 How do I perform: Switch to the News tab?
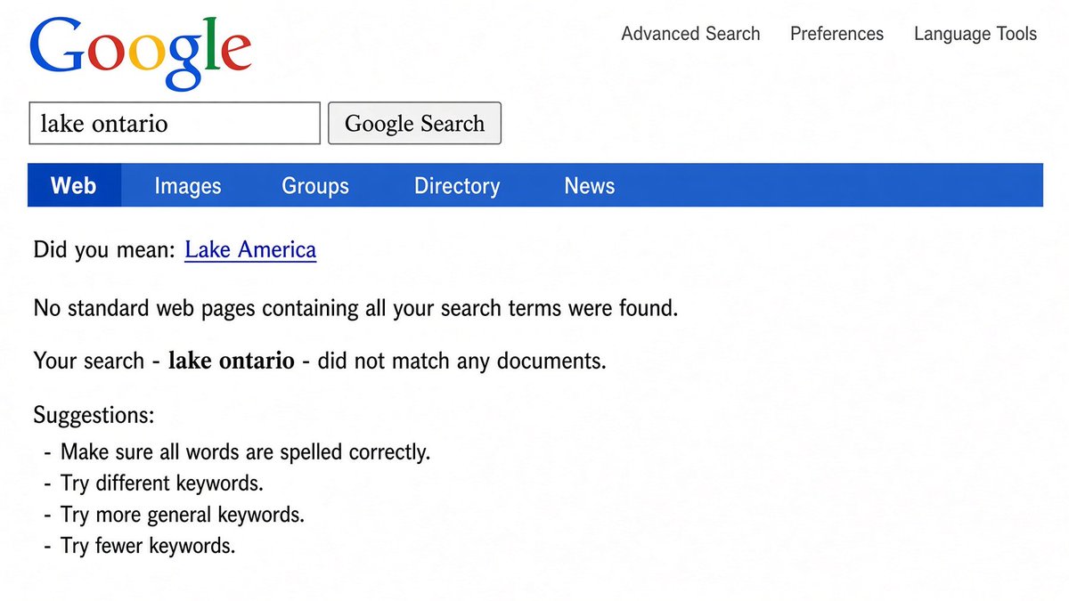click(589, 186)
